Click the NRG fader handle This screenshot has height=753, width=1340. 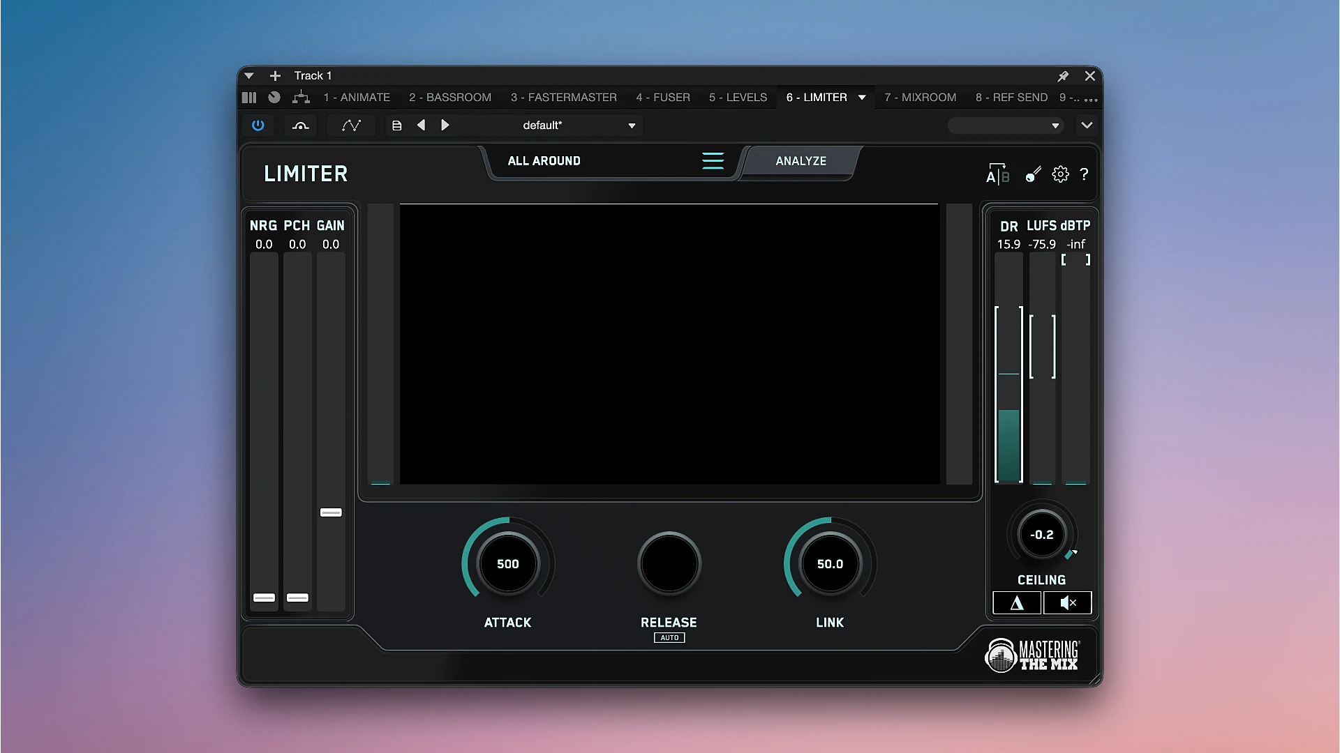pyautogui.click(x=264, y=598)
